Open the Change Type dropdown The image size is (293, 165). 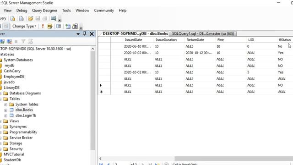pyautogui.click(x=24, y=26)
